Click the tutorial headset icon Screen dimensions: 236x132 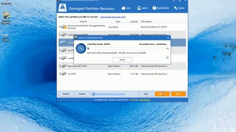click(x=93, y=94)
